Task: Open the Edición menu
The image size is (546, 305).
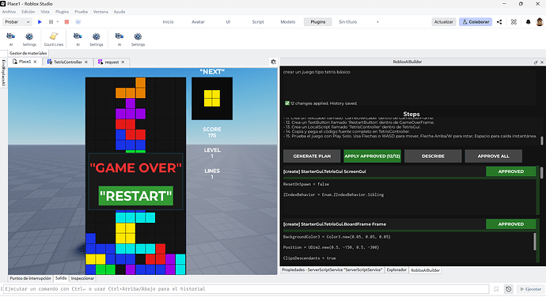Action: (x=28, y=12)
